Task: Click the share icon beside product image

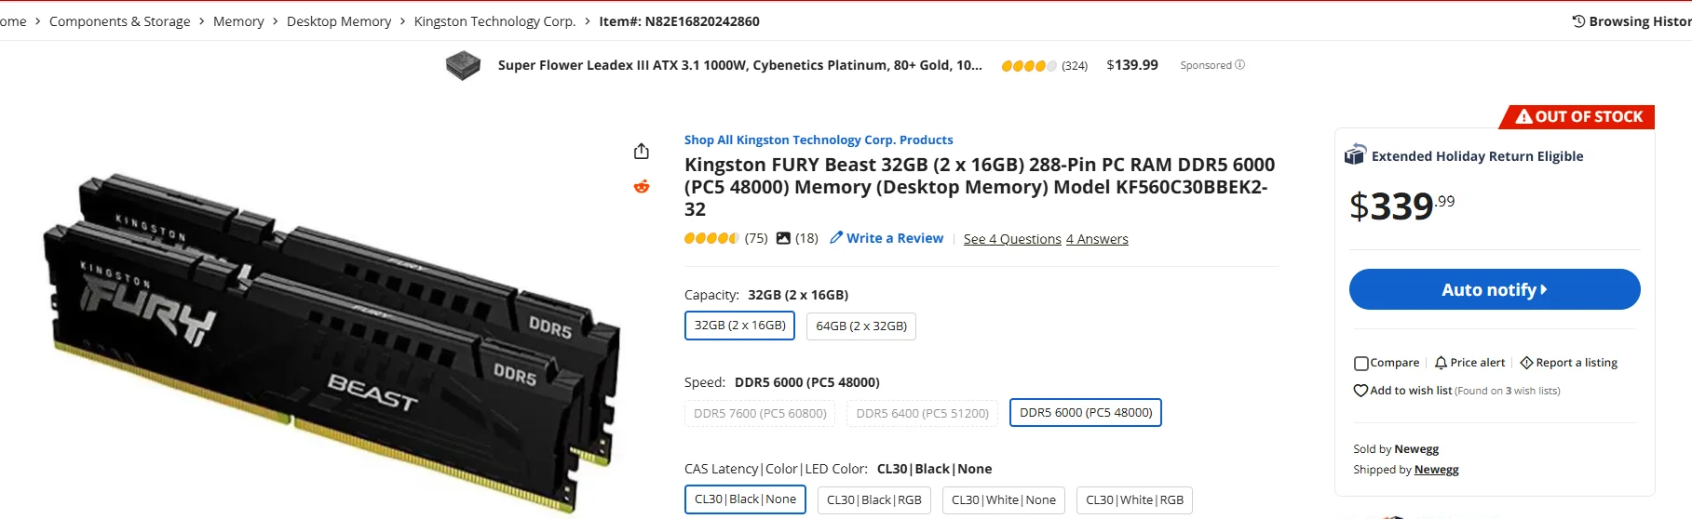Action: [x=642, y=151]
